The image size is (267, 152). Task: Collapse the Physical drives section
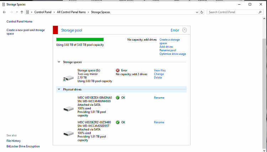59,89
